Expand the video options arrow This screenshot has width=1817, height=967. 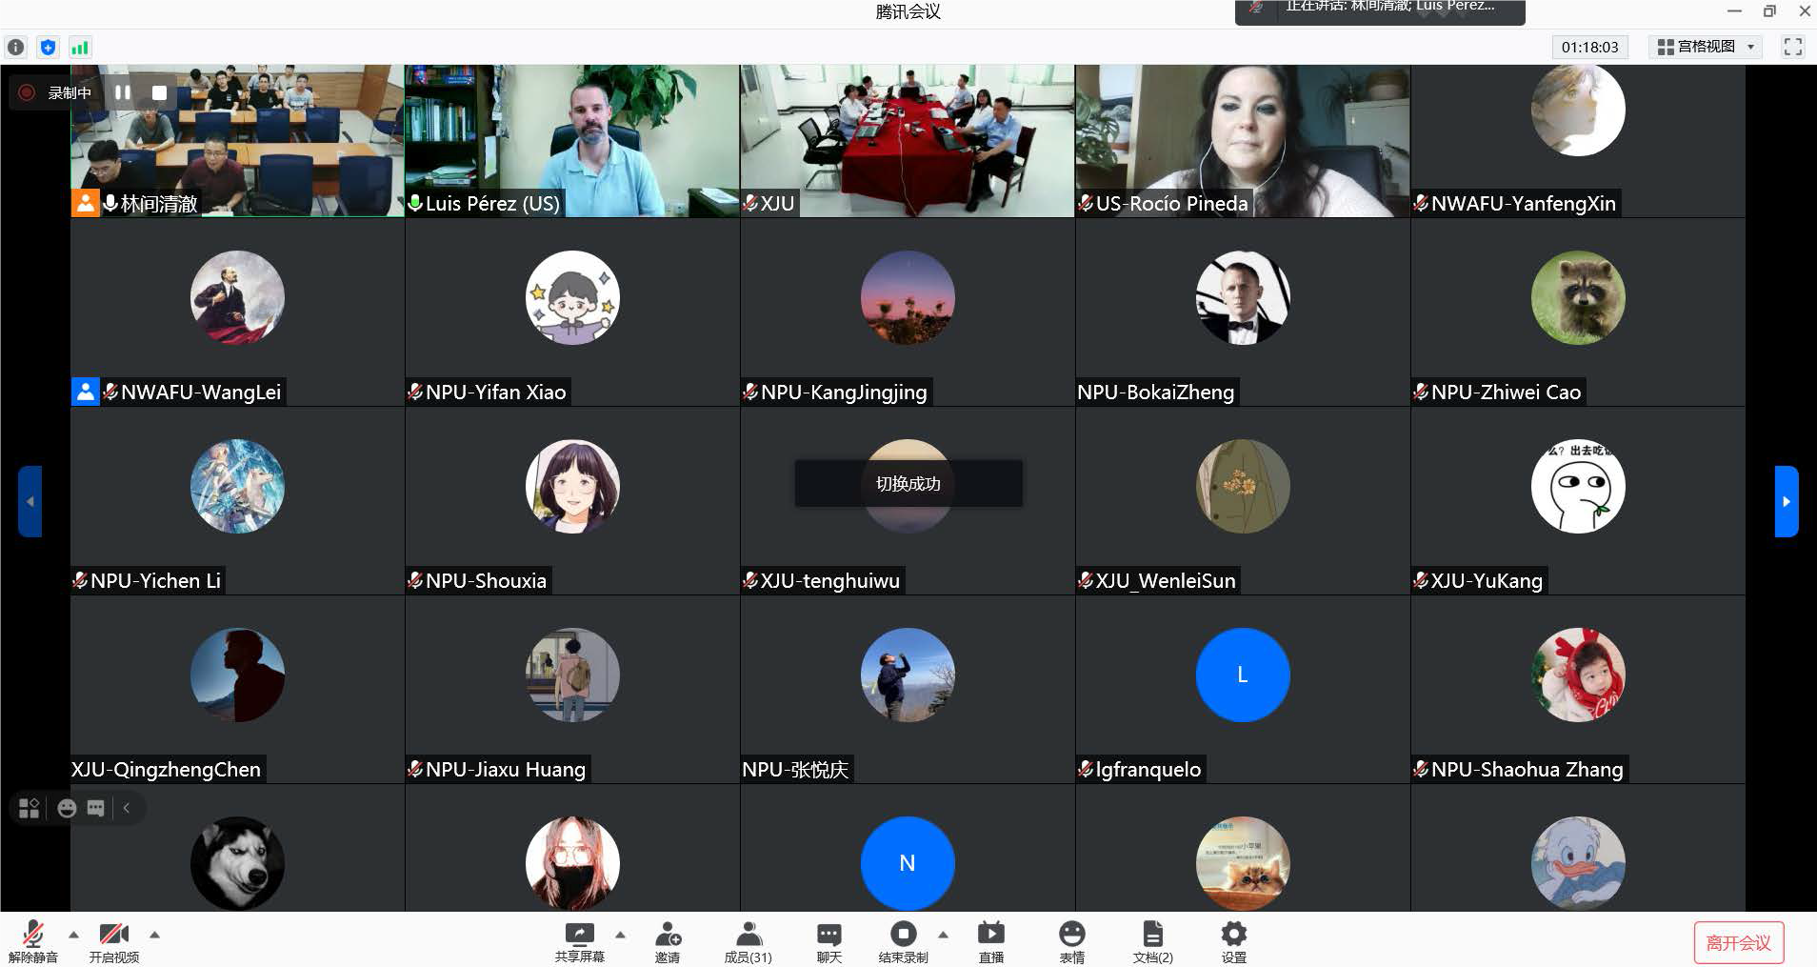tap(154, 935)
